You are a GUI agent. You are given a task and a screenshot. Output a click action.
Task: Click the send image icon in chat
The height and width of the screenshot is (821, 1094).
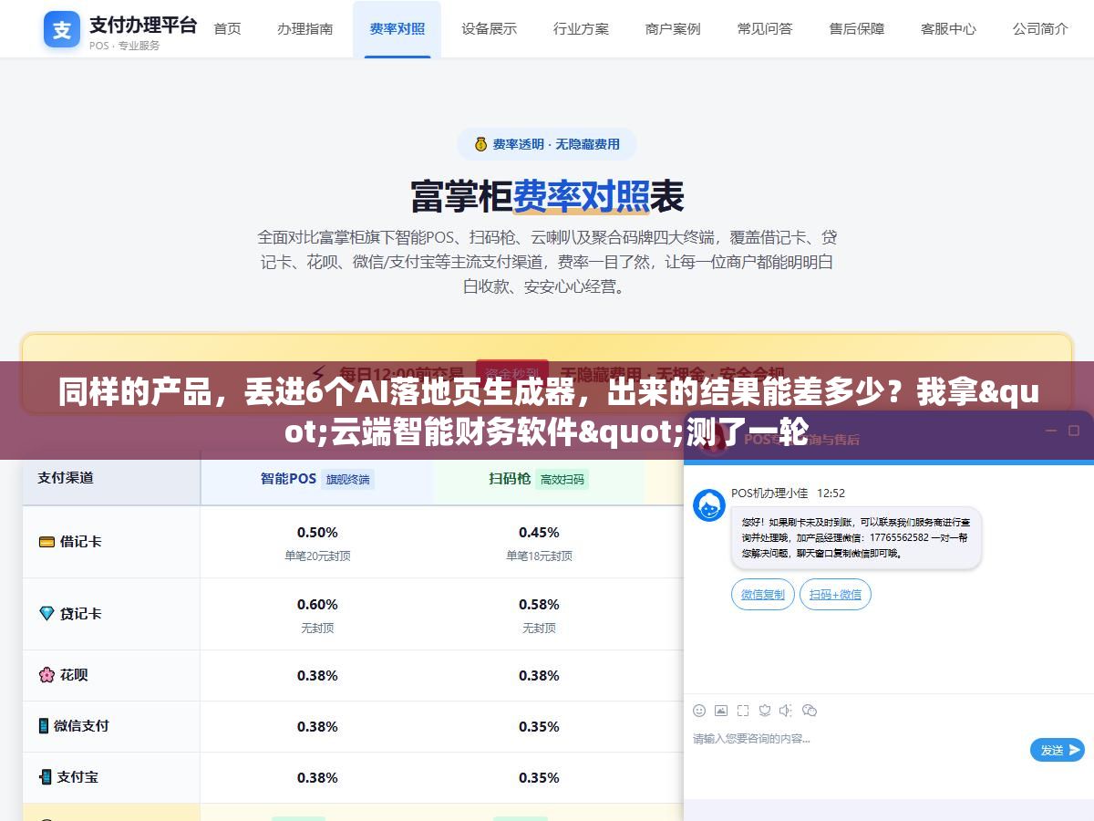coord(721,711)
